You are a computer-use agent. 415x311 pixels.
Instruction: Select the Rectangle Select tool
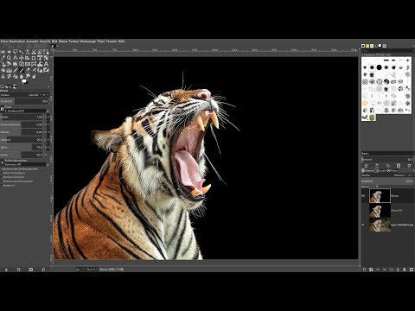(3, 52)
